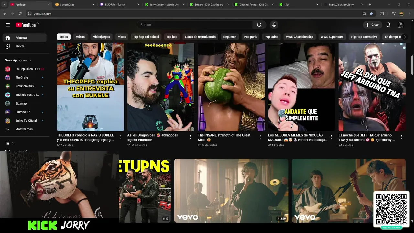
Task: Select WWE Superstars chip
Action: 332,37
